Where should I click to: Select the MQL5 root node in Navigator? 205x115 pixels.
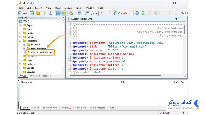click(24, 21)
